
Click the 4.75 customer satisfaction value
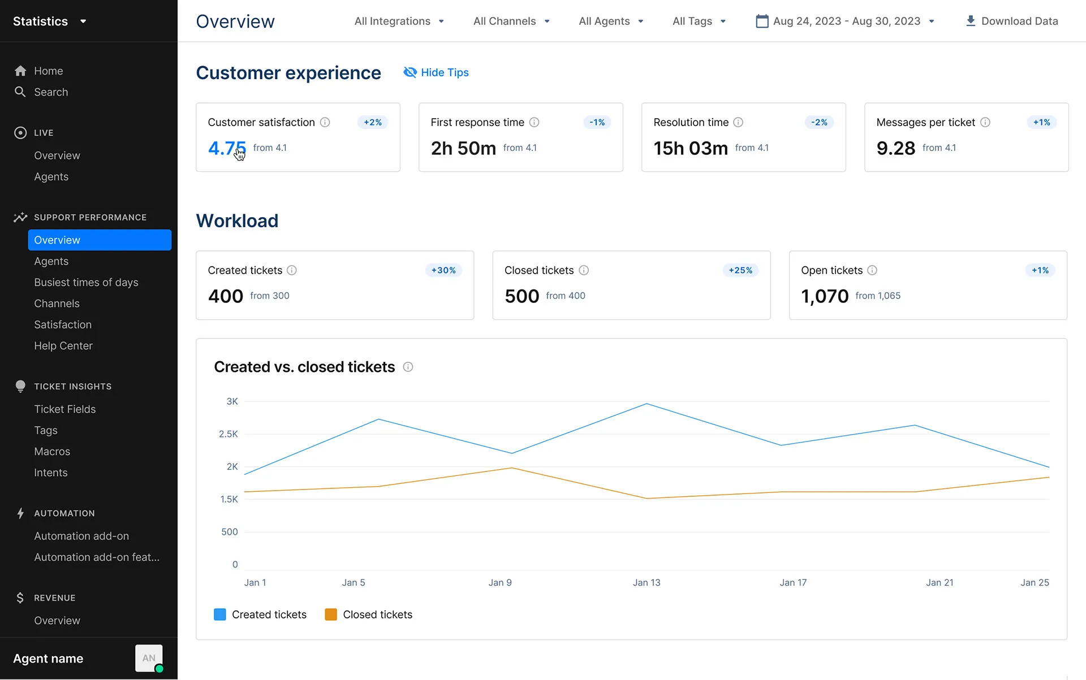pyautogui.click(x=227, y=148)
